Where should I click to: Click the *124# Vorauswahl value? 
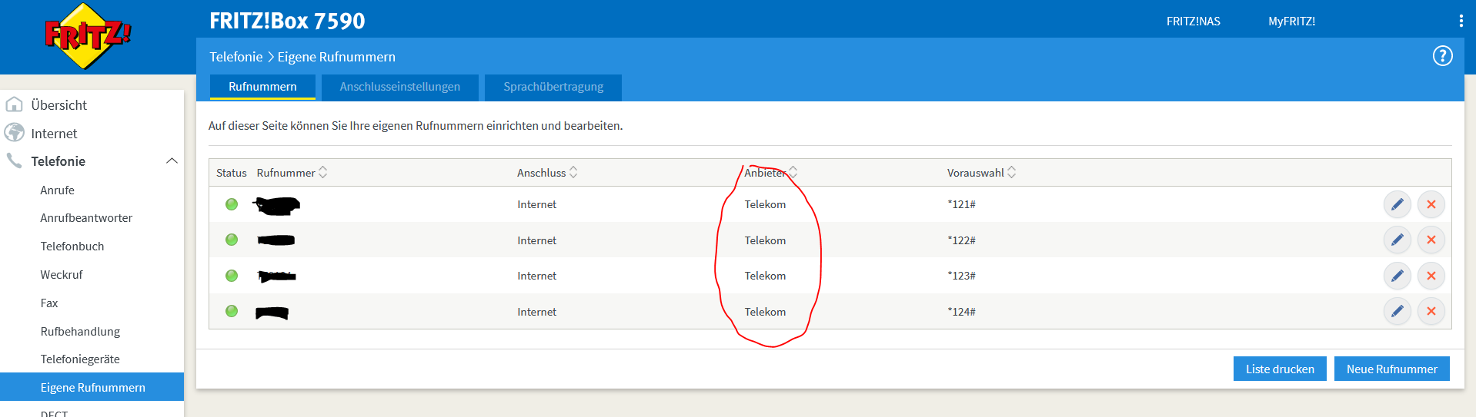tap(961, 312)
